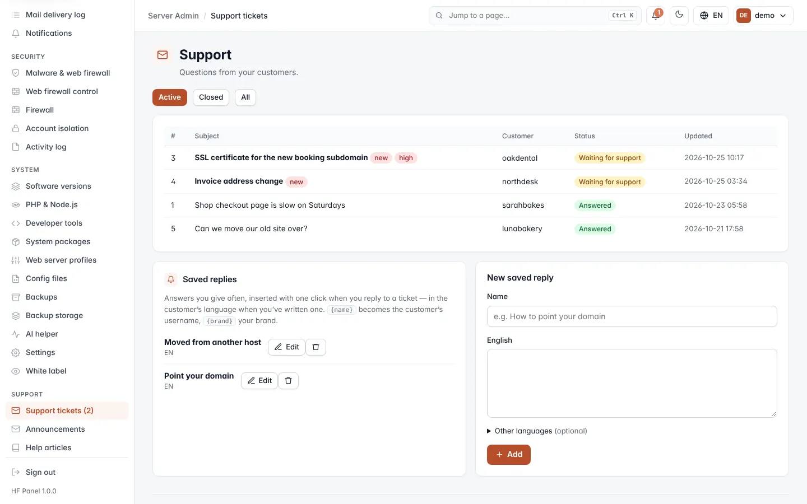Open the Invoice address change ticket
Image resolution: width=807 pixels, height=504 pixels.
(239, 181)
